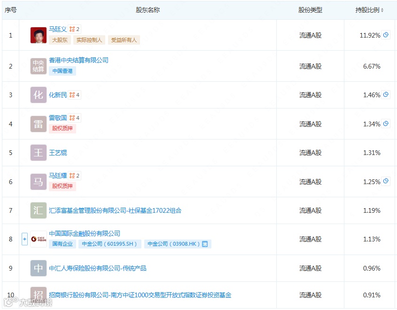Click the 马 avatar icon in row 6
Screen dimensions: 397x310
click(x=39, y=182)
